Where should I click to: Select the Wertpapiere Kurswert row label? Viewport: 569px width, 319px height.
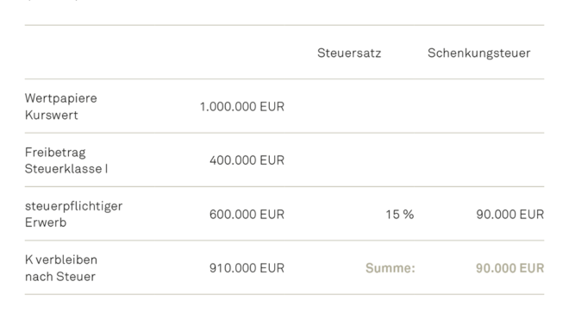(x=61, y=106)
